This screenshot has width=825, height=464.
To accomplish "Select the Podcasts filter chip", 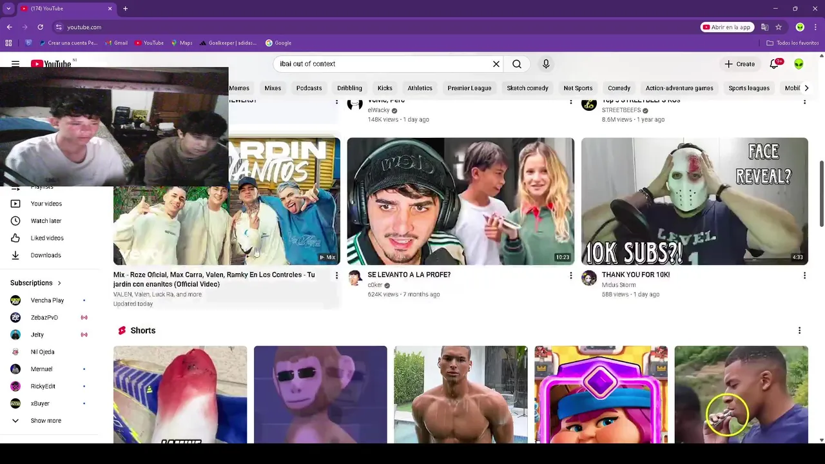I will click(309, 88).
